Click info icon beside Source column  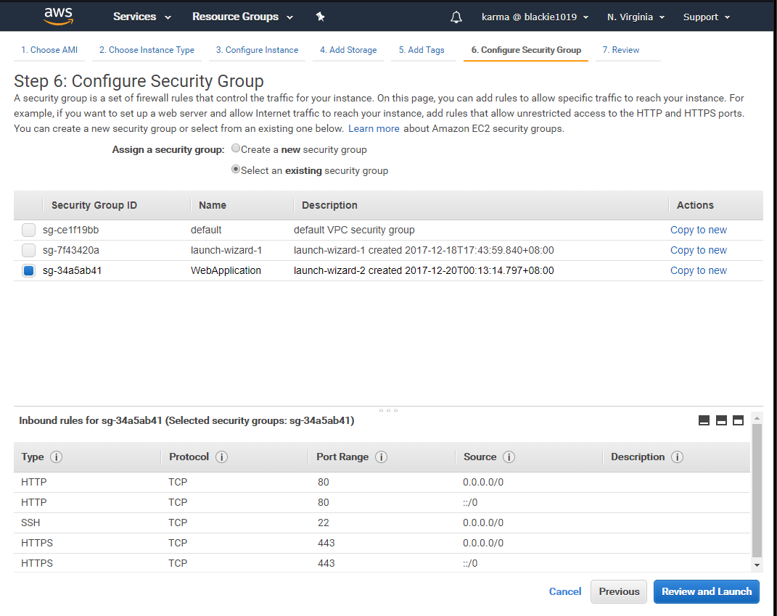coord(509,457)
